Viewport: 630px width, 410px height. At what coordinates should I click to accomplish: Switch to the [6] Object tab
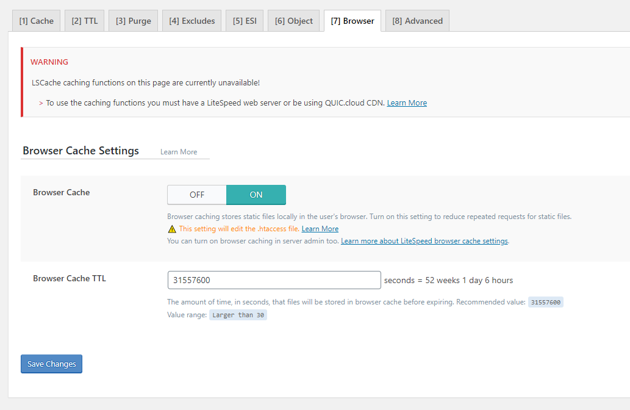click(294, 21)
